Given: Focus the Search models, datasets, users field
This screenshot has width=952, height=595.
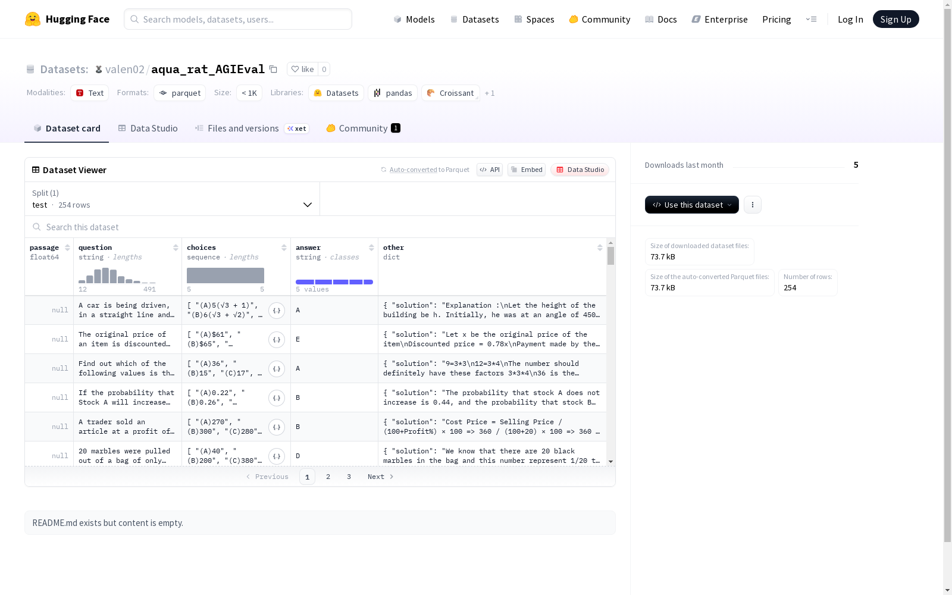Looking at the screenshot, I should 238,19.
